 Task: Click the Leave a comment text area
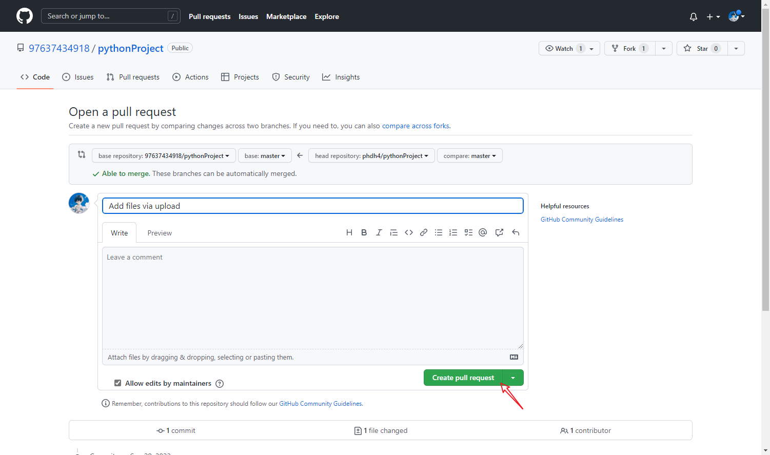(313, 298)
